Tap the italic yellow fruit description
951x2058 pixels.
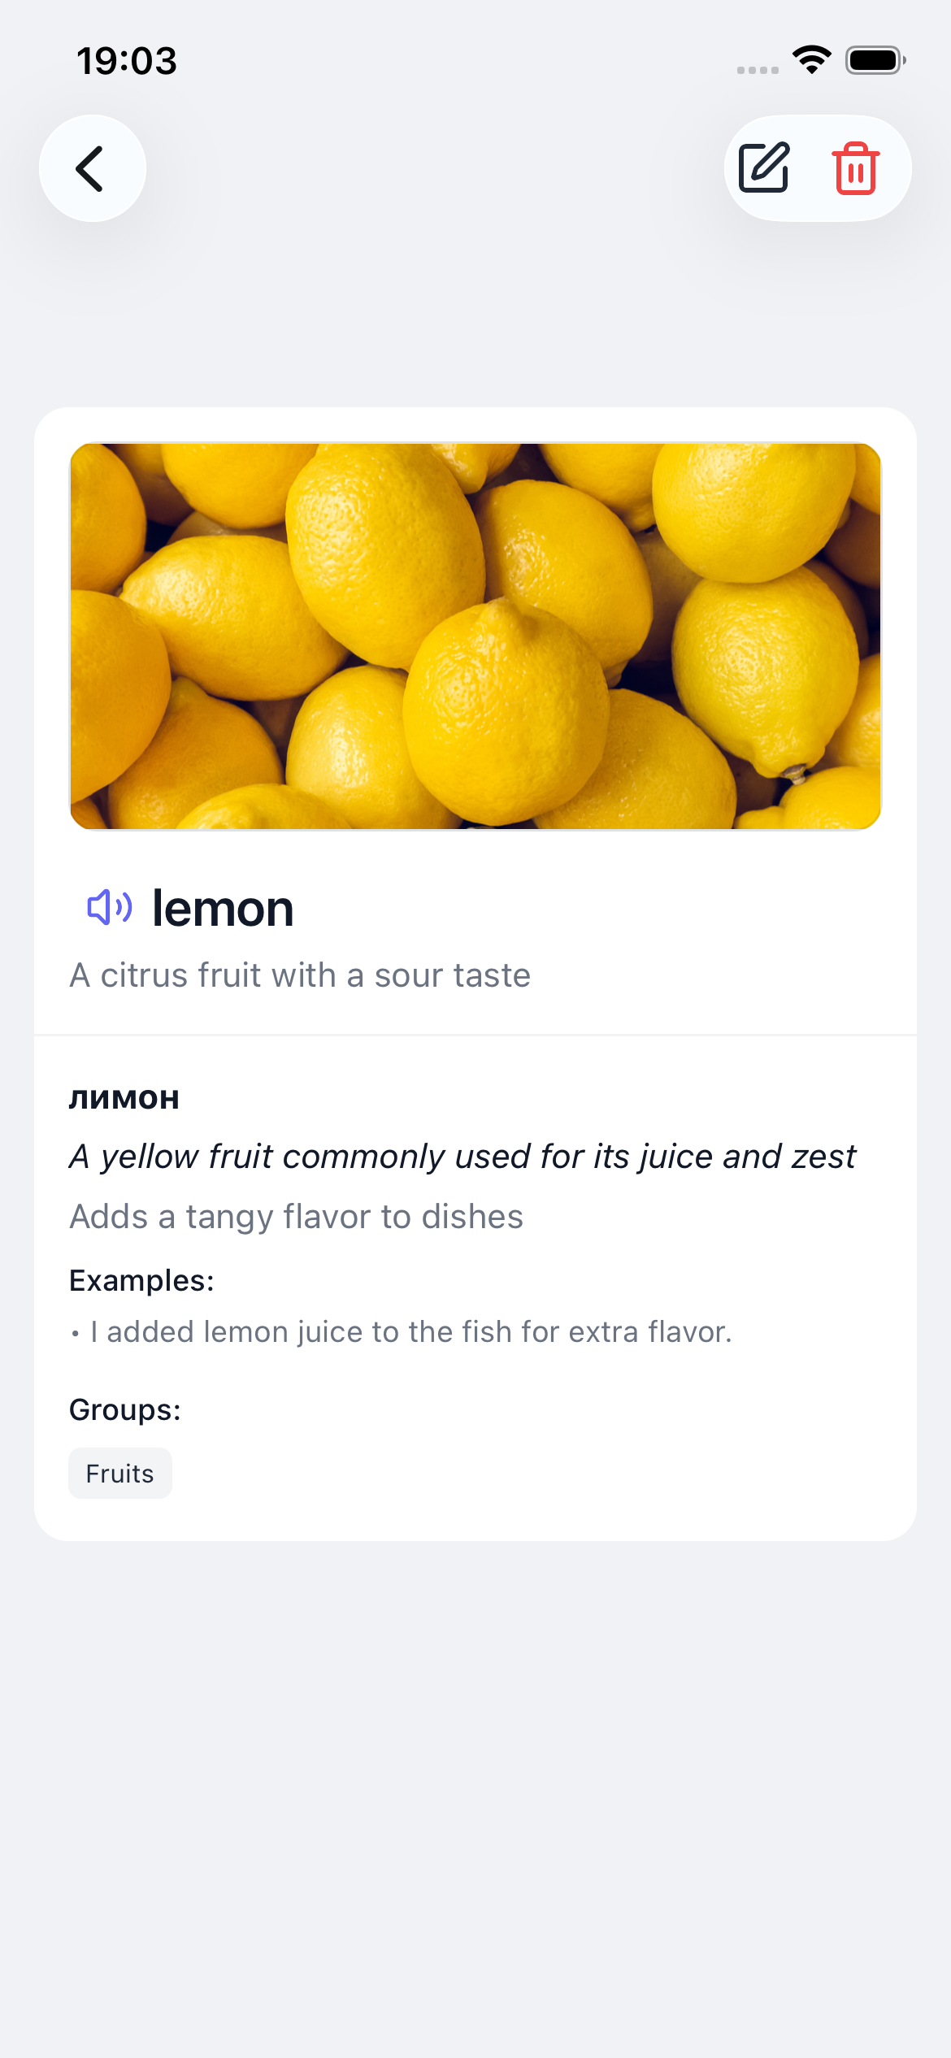462,1157
